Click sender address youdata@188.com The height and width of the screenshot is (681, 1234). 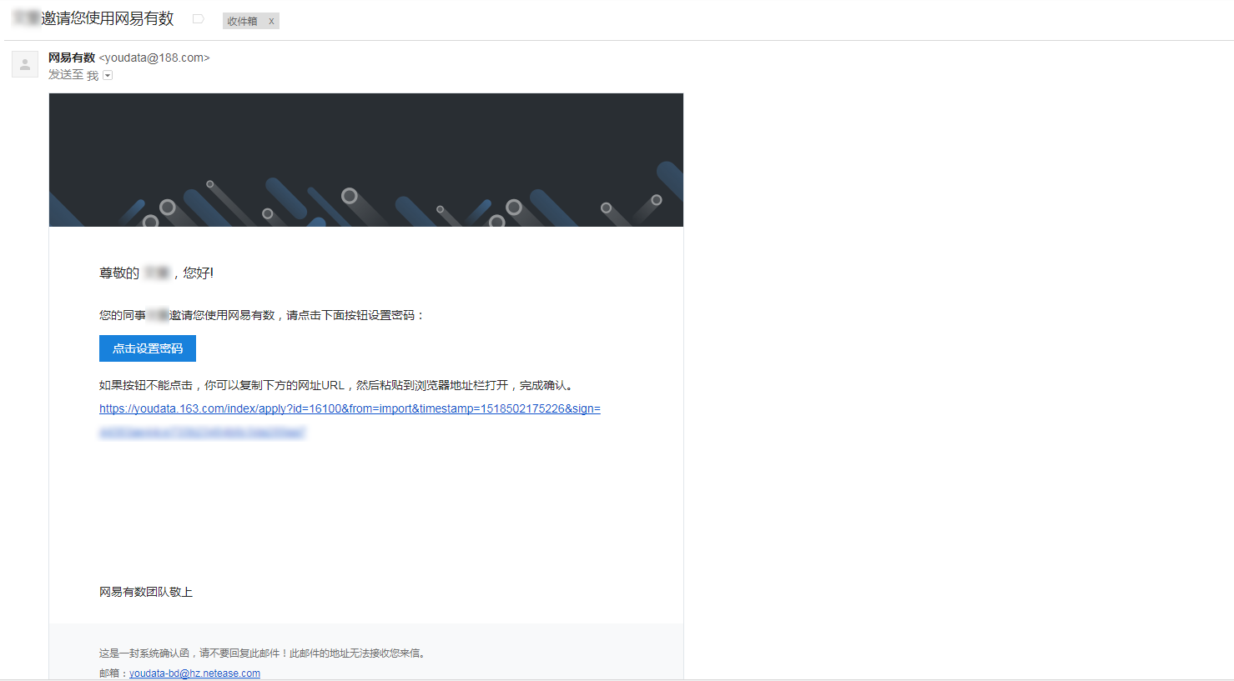(x=154, y=58)
